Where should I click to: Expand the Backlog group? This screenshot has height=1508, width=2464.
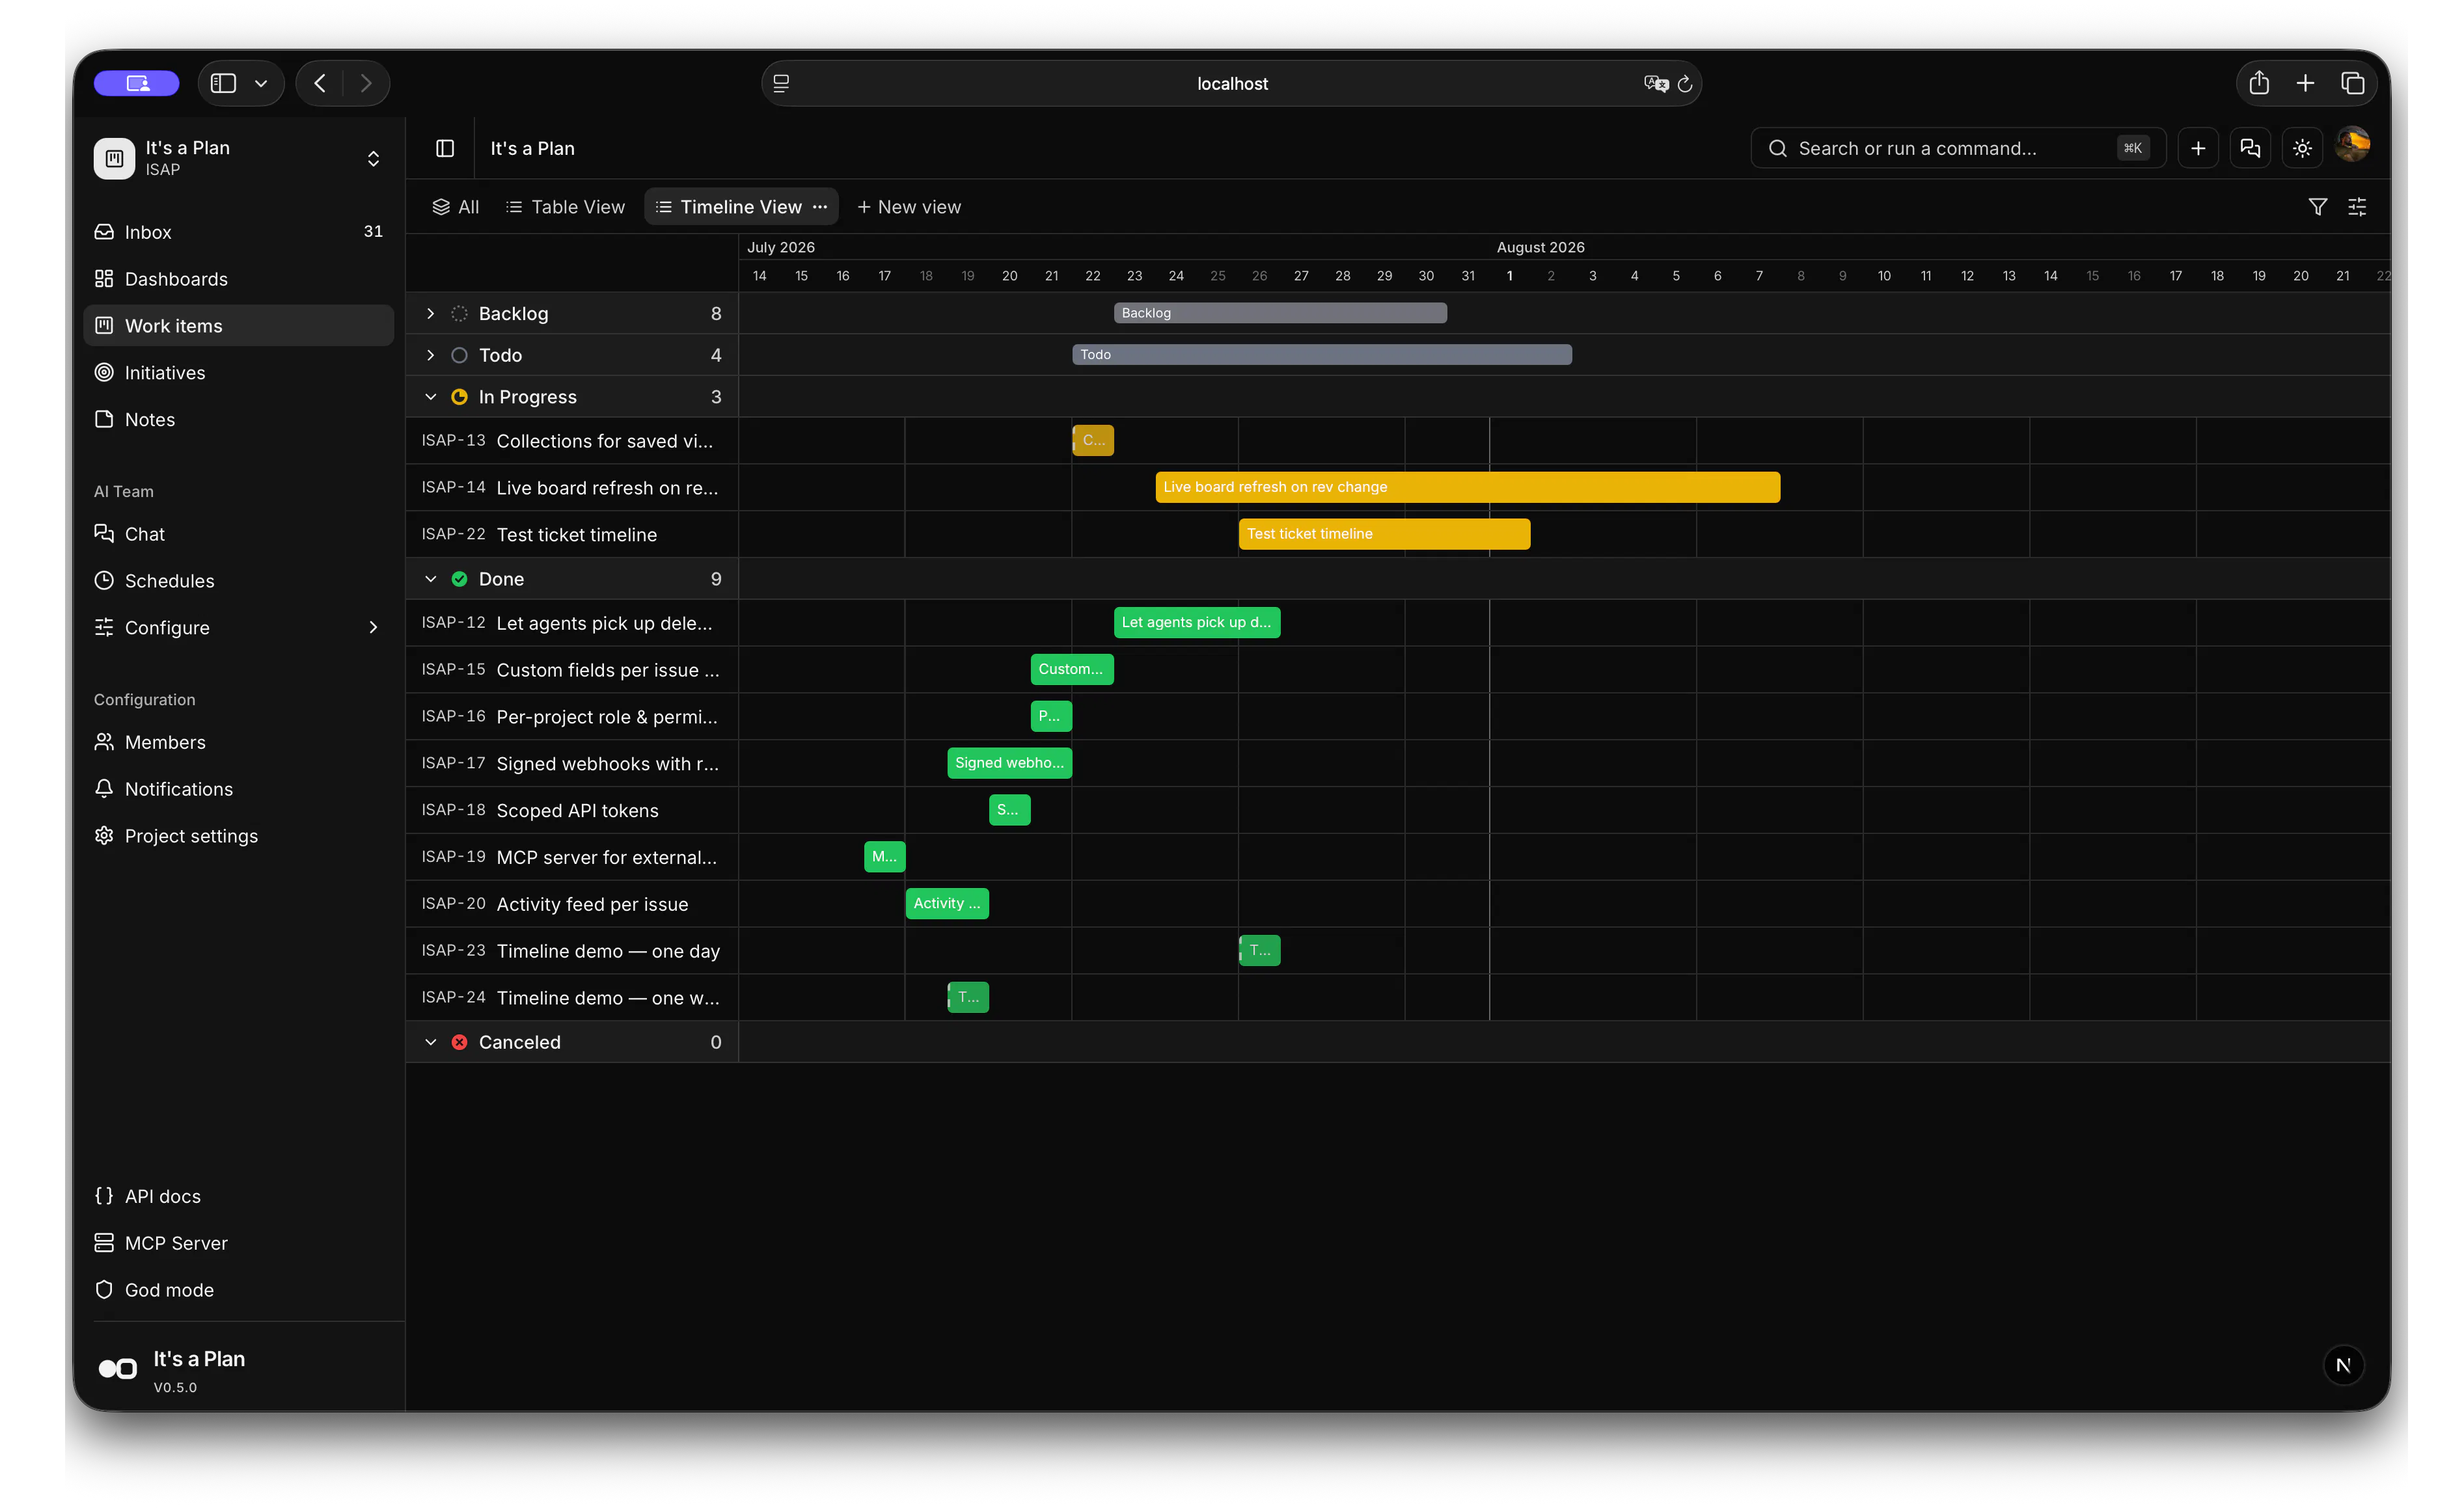point(430,314)
